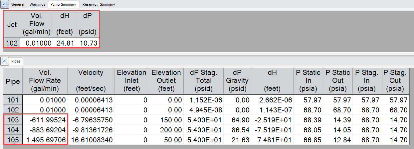Select velocity cell 16.61008340
The height and width of the screenshot is (149, 414).
tap(91, 140)
